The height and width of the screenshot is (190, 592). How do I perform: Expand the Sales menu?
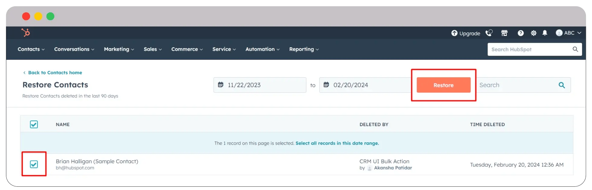[x=153, y=49]
